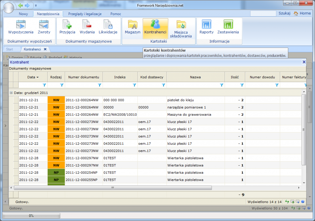Screen dimensions: 315x221
Task: Toggle the filter on the Data column
Action: [44, 85]
